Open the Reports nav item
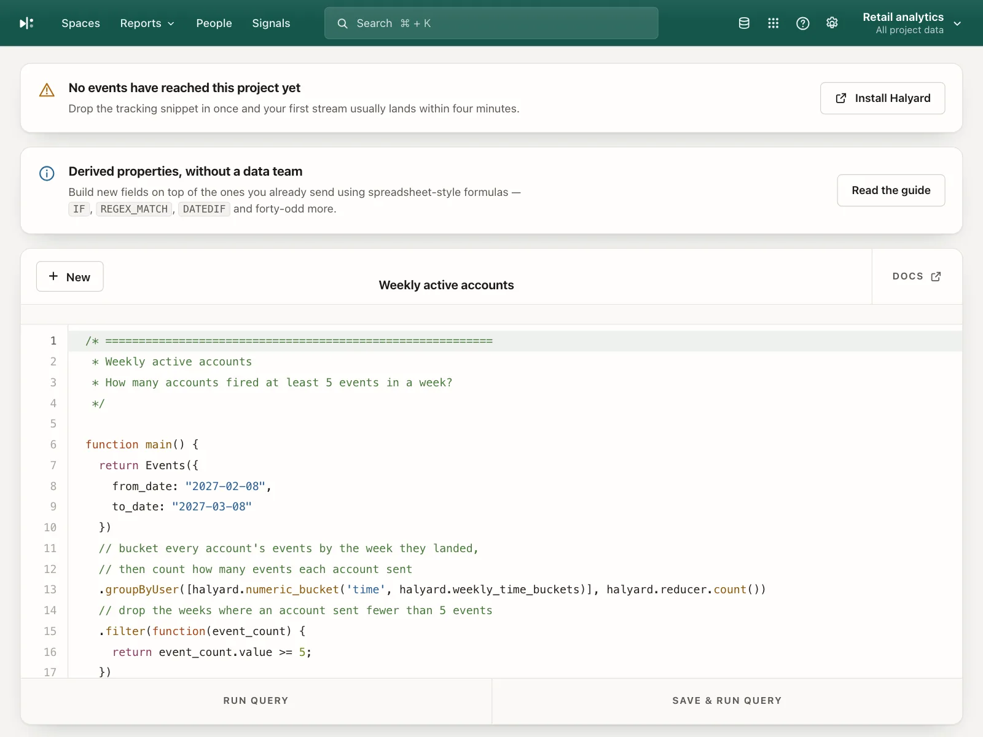 pos(147,23)
